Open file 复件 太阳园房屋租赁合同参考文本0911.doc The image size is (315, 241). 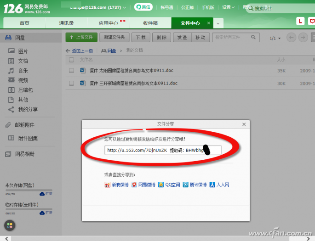click(132, 70)
